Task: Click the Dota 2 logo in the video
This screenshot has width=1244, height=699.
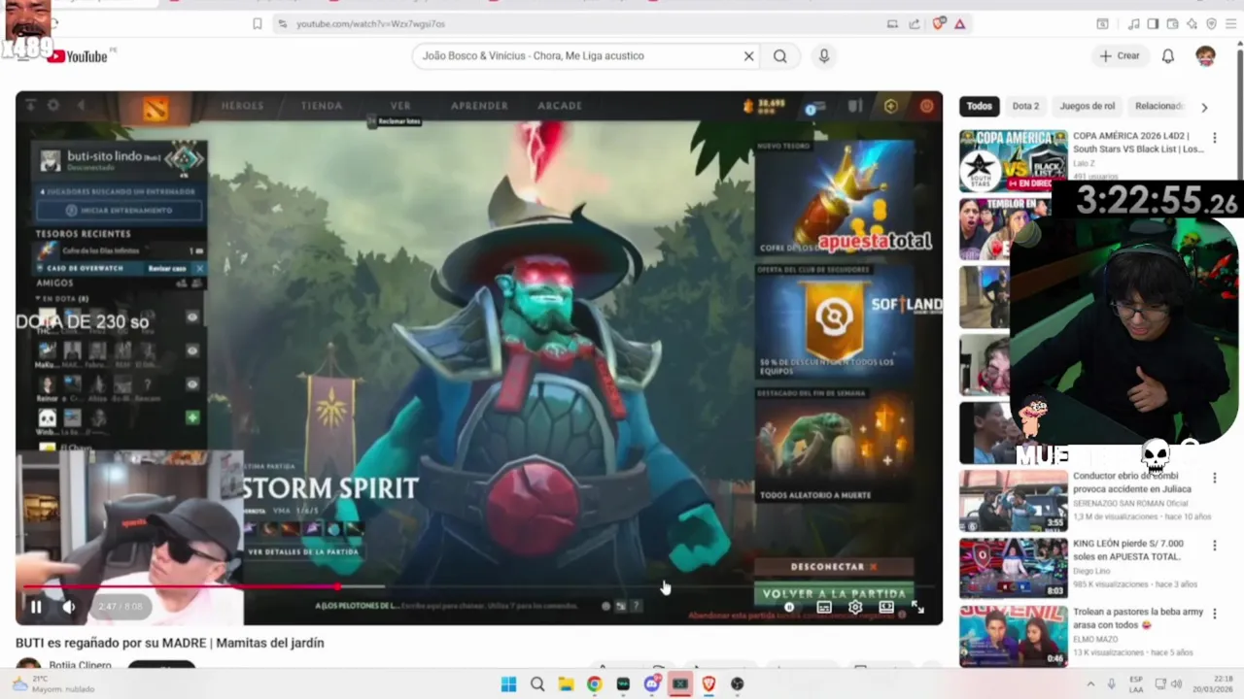Action: (x=155, y=107)
